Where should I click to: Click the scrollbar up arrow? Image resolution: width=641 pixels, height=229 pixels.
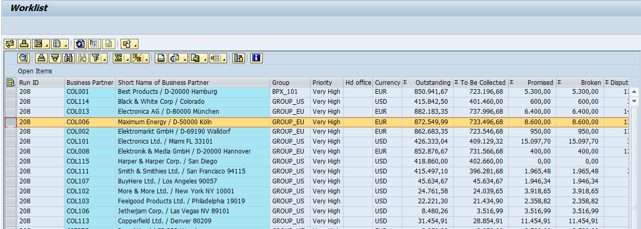[x=634, y=91]
